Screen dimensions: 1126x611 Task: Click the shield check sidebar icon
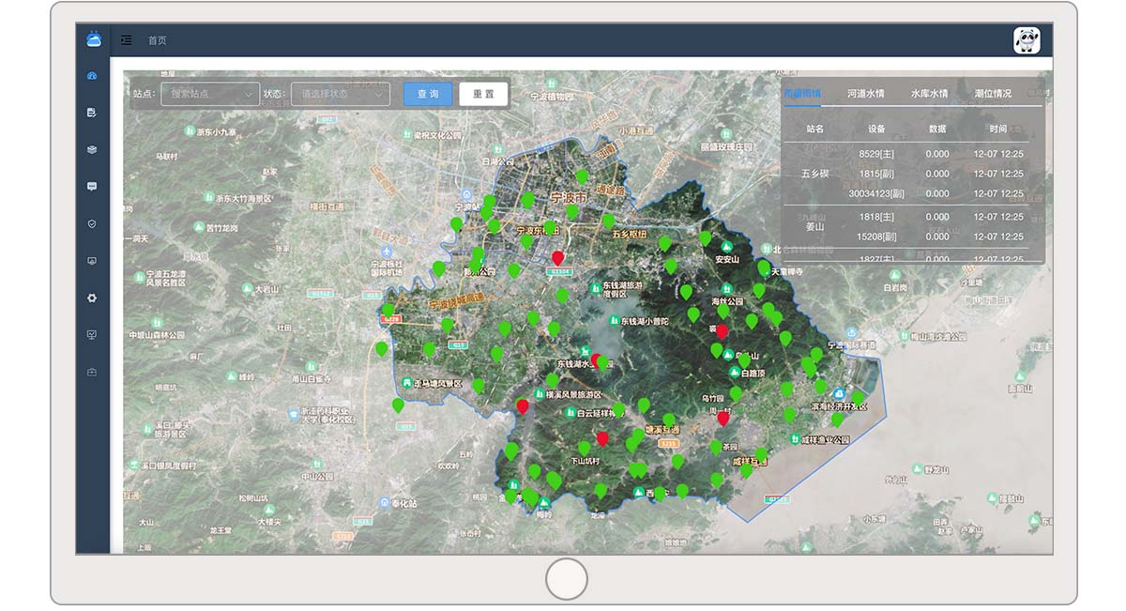(x=92, y=223)
